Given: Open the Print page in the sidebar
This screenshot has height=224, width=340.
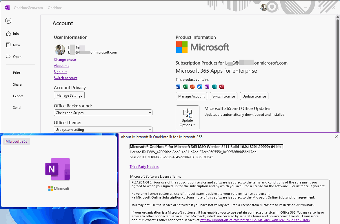Looking at the screenshot, I should pos(17,73).
